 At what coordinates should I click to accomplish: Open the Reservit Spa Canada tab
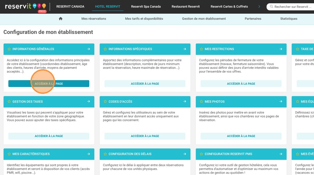tap(146, 7)
